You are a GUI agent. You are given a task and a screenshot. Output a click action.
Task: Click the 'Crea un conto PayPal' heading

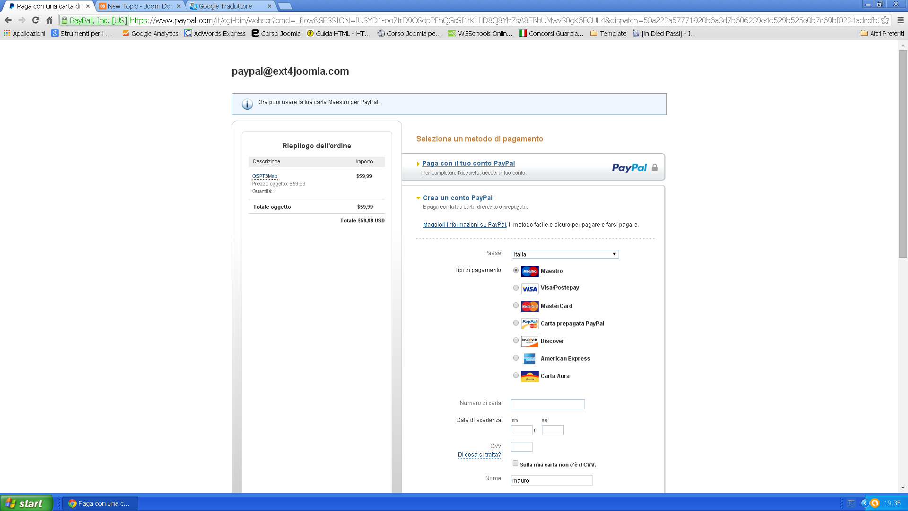click(458, 198)
